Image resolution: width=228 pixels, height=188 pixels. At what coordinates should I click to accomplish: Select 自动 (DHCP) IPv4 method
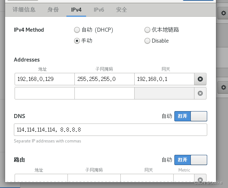click(77, 30)
